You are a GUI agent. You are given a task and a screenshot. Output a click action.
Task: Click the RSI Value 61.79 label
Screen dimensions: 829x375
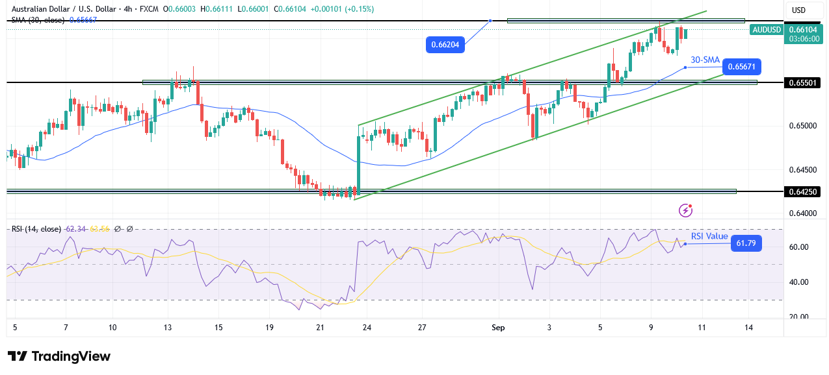point(746,243)
